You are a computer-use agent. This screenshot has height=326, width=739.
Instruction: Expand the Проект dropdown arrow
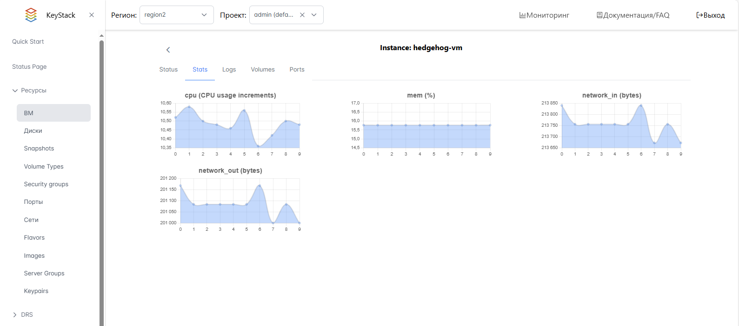click(314, 15)
